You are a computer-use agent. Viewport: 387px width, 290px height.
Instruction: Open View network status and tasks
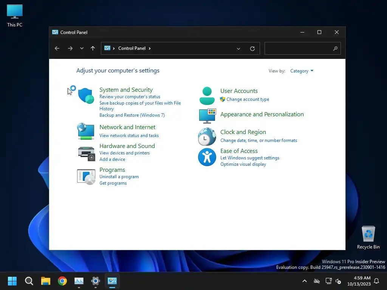(129, 136)
